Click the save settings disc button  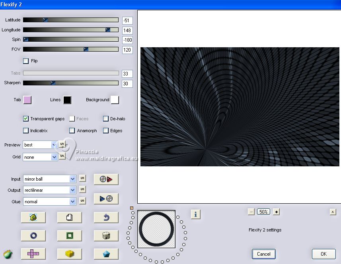(106, 198)
